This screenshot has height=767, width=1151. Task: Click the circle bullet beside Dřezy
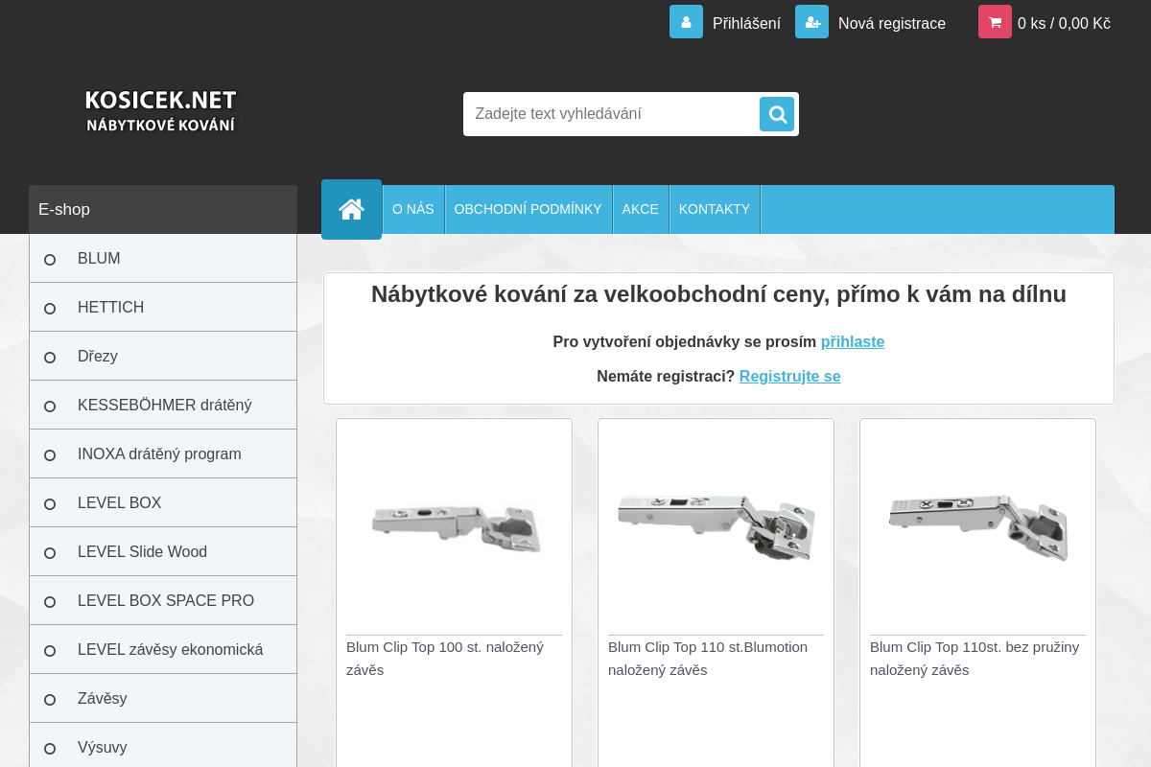pos(50,358)
